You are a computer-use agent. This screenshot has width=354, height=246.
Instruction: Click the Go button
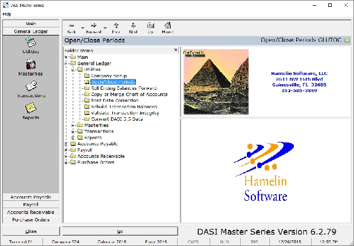(x=120, y=231)
